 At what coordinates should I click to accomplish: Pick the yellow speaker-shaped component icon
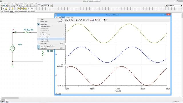tap(25, 9)
